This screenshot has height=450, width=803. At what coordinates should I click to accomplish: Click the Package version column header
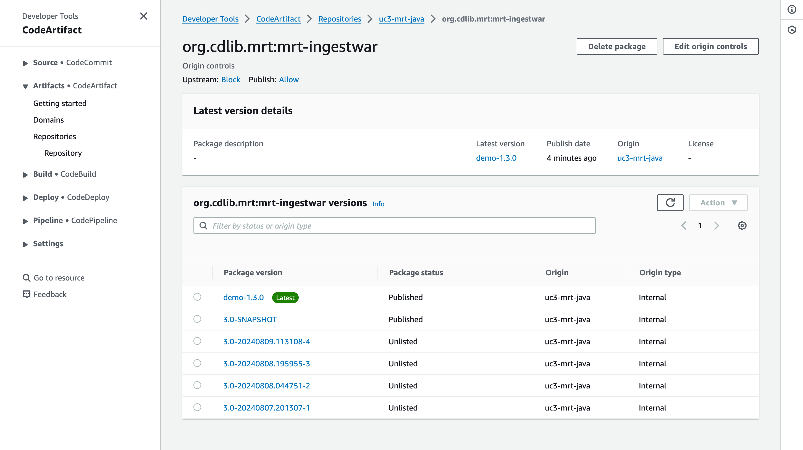[253, 272]
